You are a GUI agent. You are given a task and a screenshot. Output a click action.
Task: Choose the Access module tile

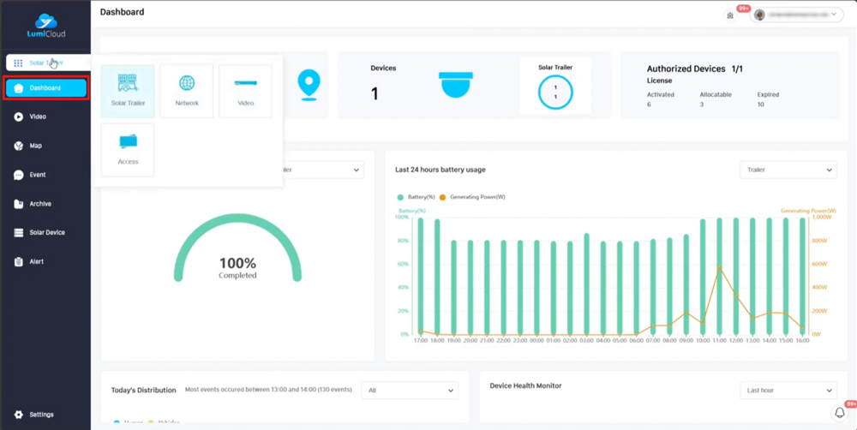tap(128, 150)
